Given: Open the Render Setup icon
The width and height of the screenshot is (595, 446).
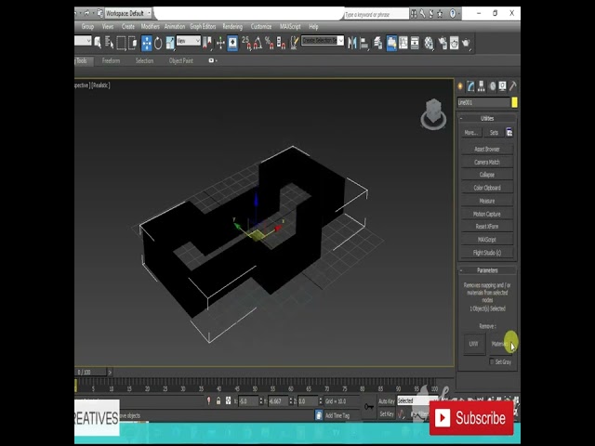Looking at the screenshot, I should tap(443, 43).
